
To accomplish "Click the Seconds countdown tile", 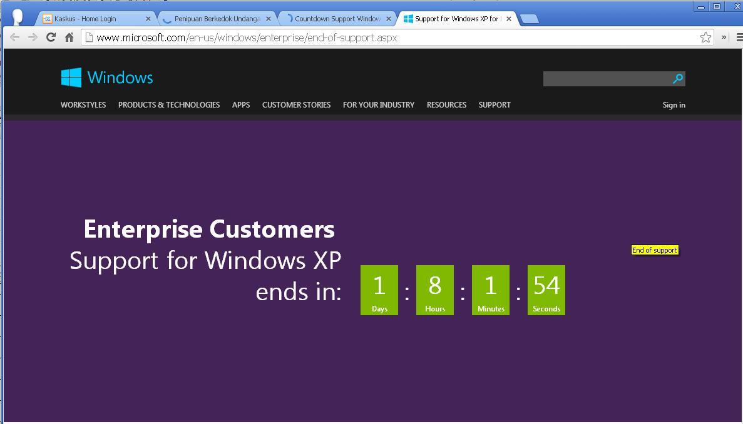I will click(546, 290).
